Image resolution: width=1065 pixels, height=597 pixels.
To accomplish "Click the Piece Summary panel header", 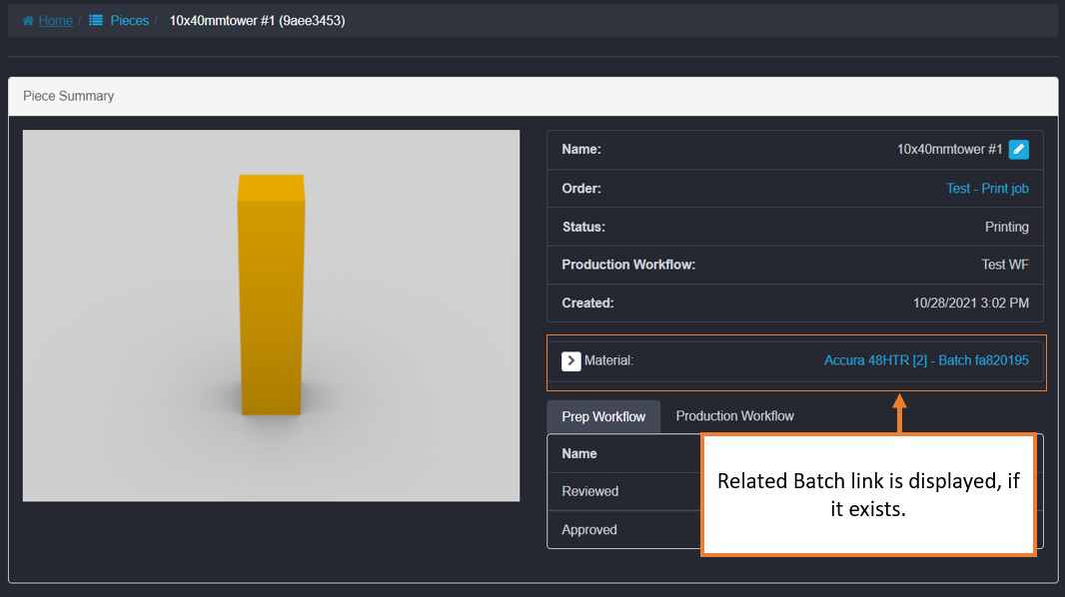I will tap(69, 96).
